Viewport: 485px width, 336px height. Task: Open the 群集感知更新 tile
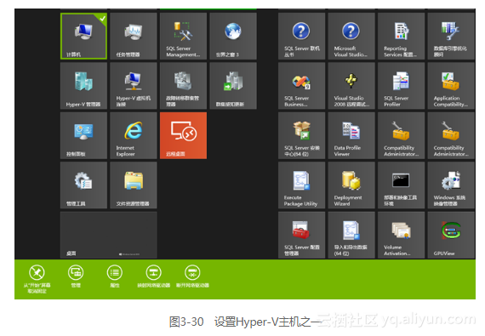point(233,86)
